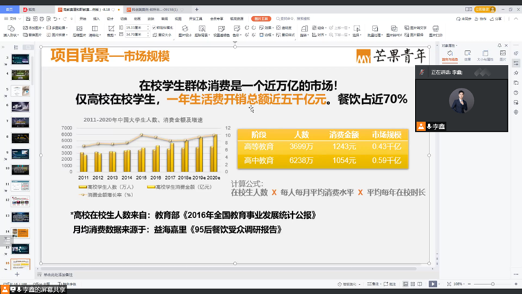Open the Start (开始) ribbon tab
This screenshot has height=294, width=522.
click(x=83, y=19)
